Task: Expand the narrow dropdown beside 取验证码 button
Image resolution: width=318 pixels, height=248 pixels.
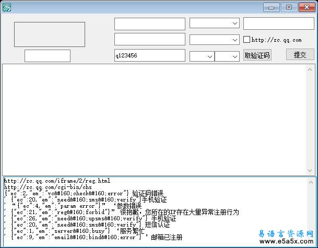Action: coord(227,56)
